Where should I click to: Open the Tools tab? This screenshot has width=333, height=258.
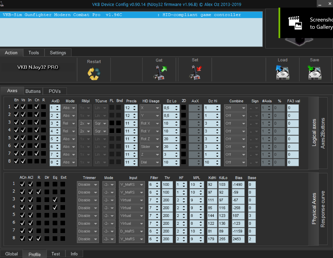coord(34,53)
